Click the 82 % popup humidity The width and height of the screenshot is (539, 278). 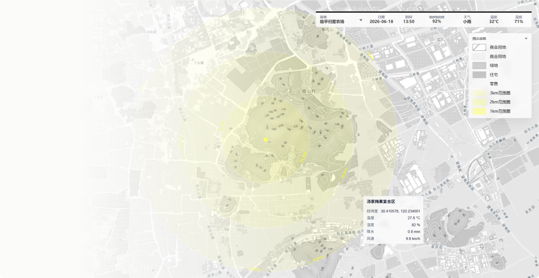coord(416,225)
